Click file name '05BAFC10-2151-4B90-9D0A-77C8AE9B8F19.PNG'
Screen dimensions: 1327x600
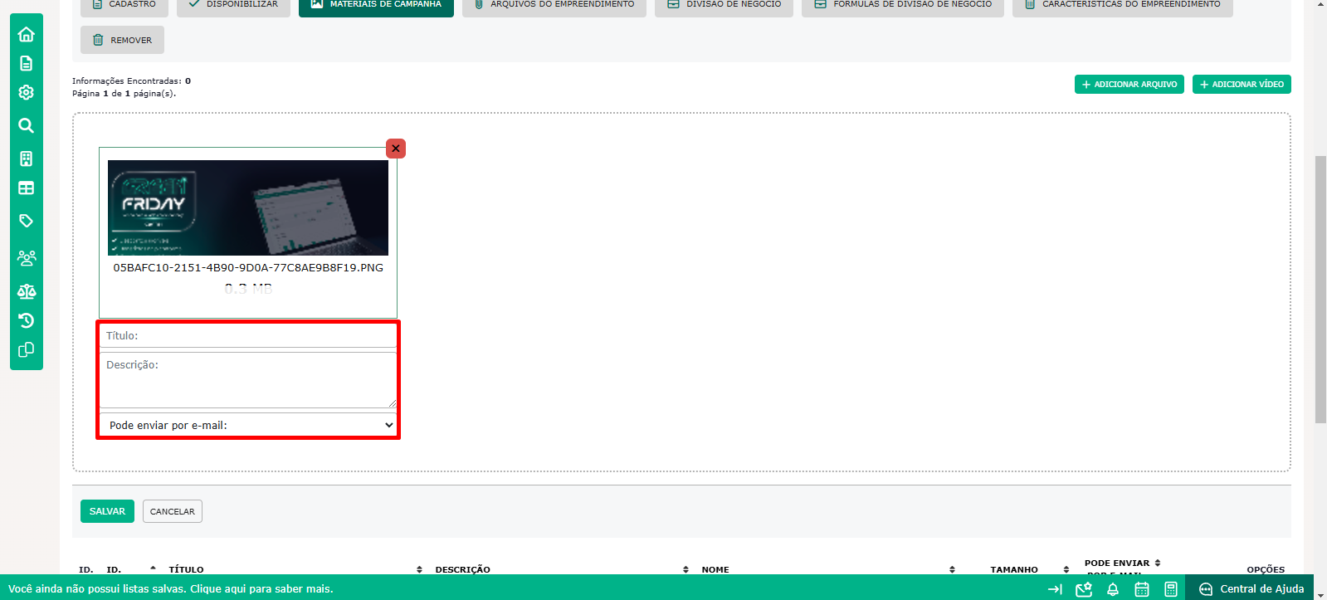pos(248,268)
